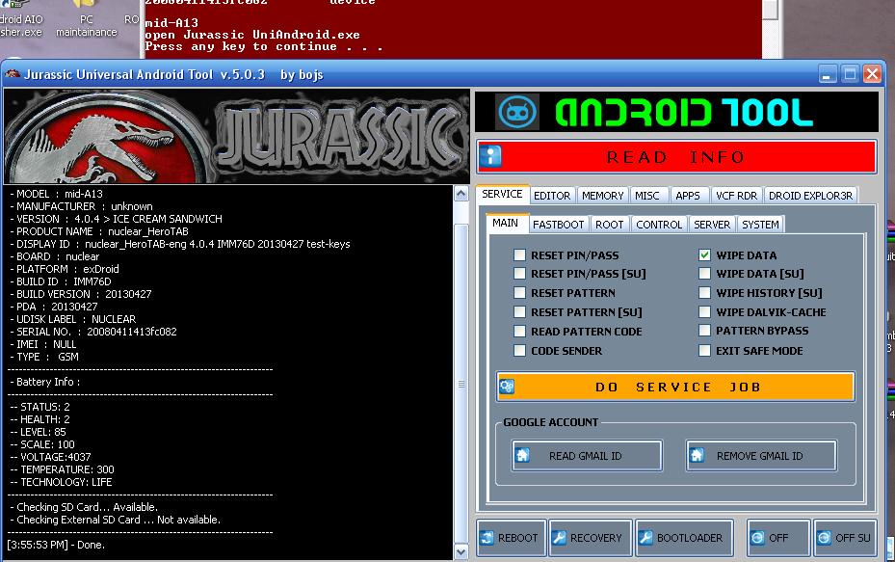
Task: Open BOOTLOADER mode via its wrench icon
Action: [x=645, y=538]
